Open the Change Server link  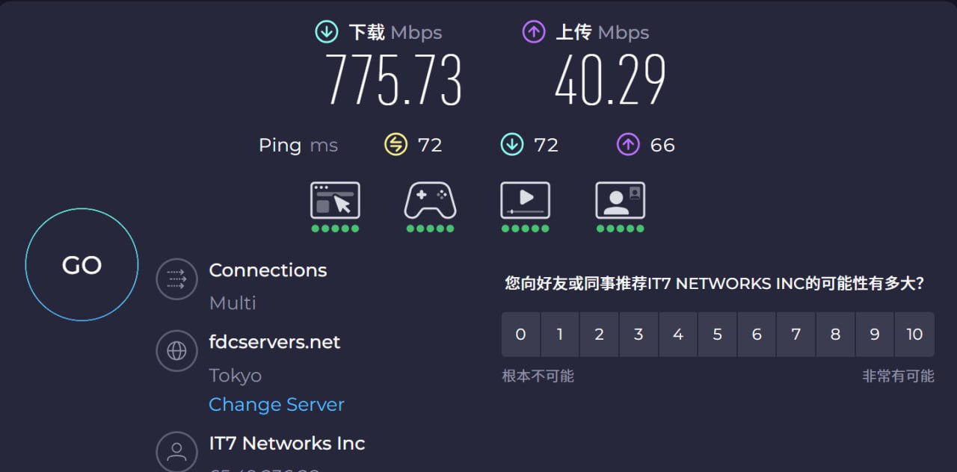click(277, 404)
